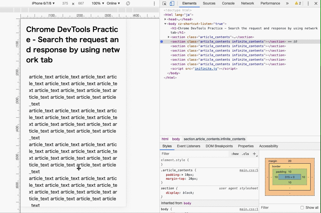The width and height of the screenshot is (321, 213).
Task: Toggle the device toolbar icon
Action: pyautogui.click(x=172, y=3)
